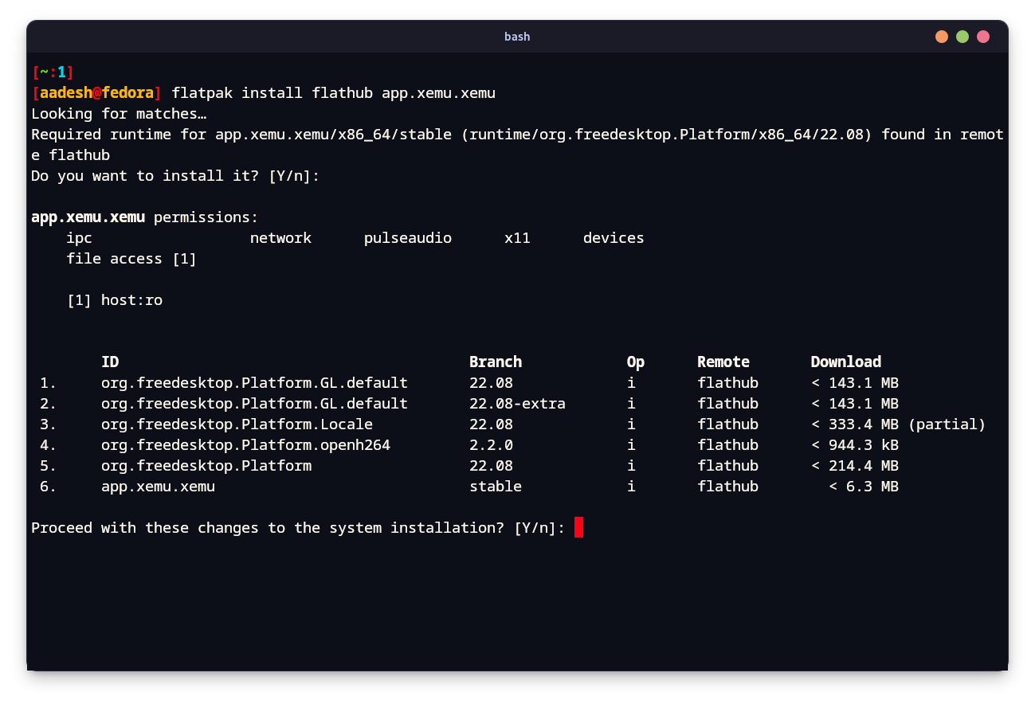
Task: Click app.xemu.xemu in the sixth table row
Action: pyautogui.click(x=158, y=487)
